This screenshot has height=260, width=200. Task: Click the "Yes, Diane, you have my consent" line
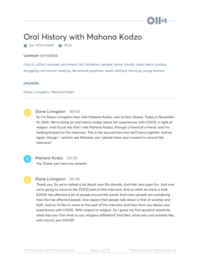tap(61, 164)
